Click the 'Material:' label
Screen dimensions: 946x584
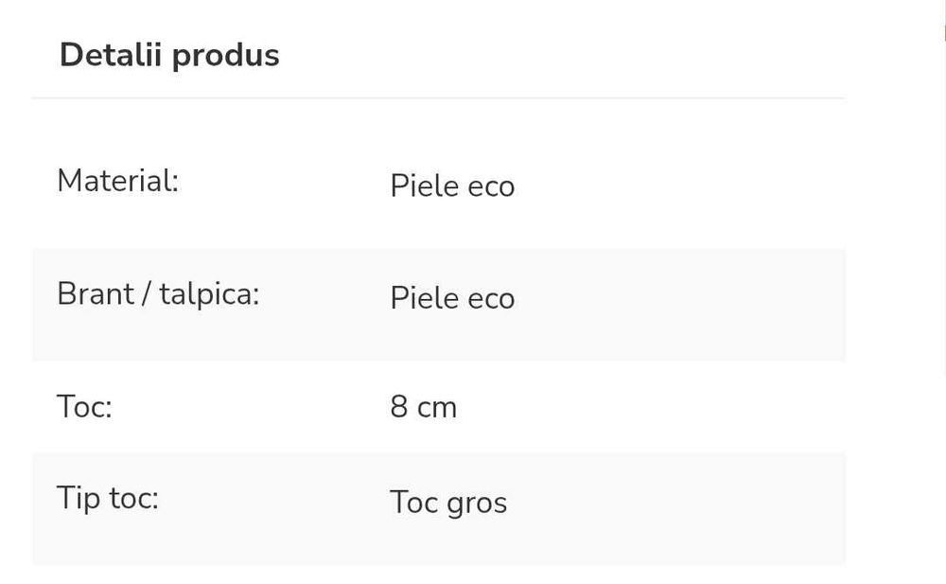(x=117, y=180)
